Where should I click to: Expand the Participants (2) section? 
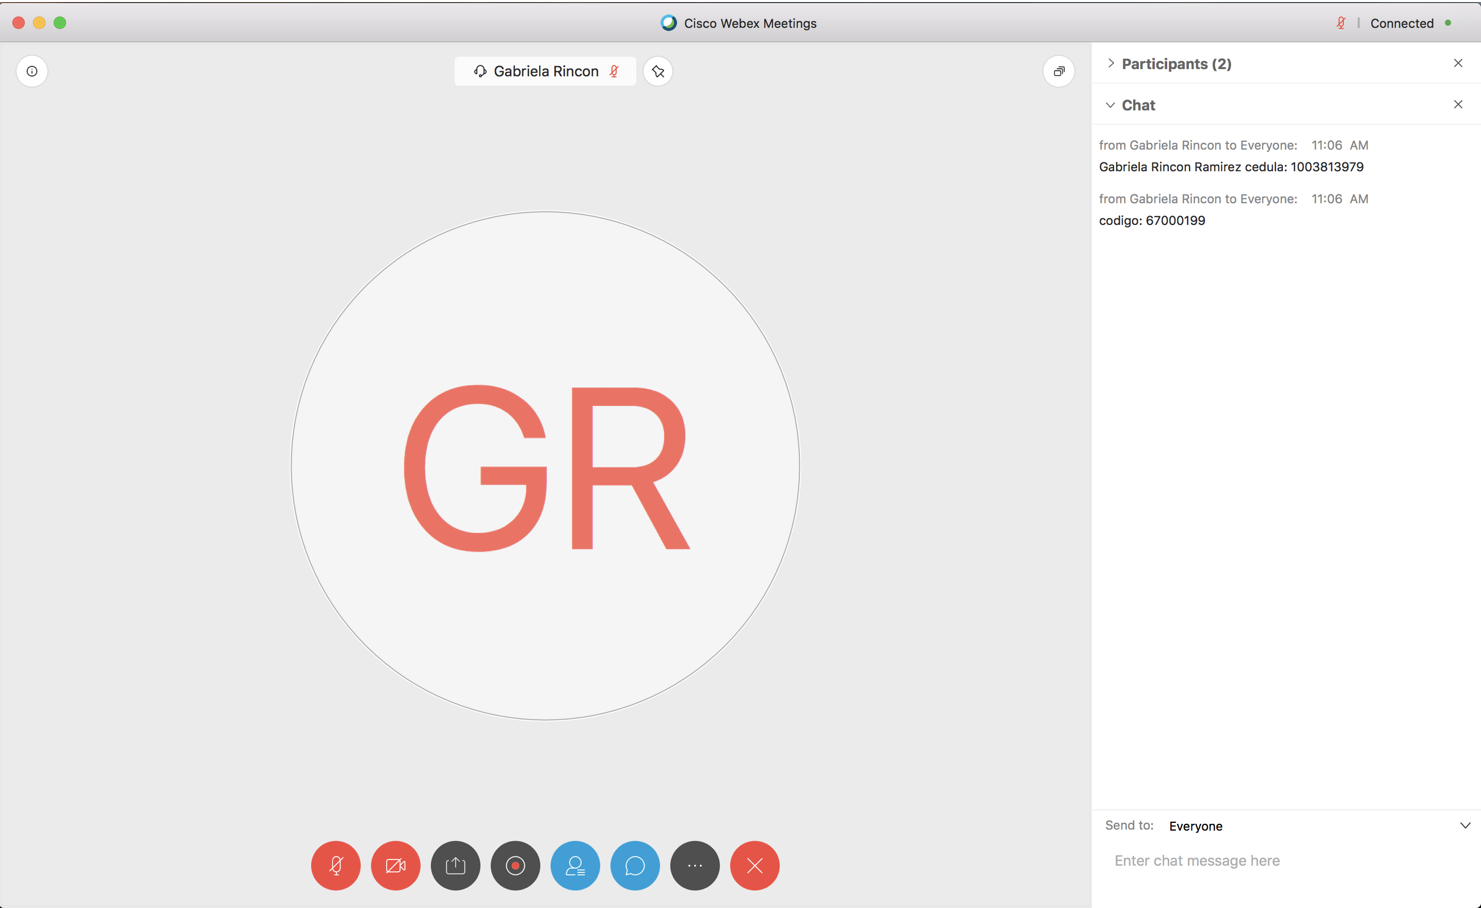[1110, 63]
